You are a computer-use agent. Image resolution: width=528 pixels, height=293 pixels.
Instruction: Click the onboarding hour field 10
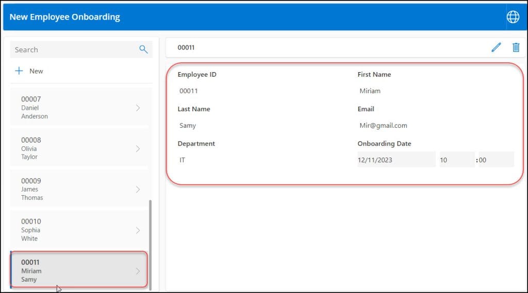point(457,160)
